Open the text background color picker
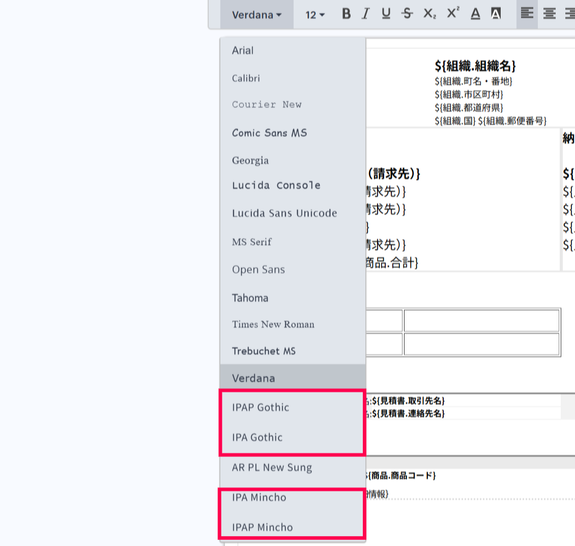 click(496, 14)
